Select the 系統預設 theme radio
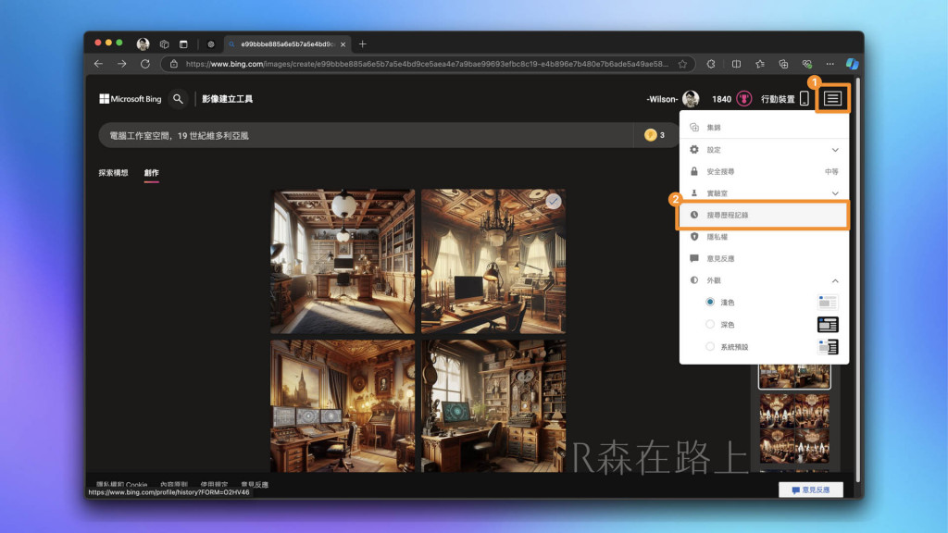948x533 pixels. [710, 346]
